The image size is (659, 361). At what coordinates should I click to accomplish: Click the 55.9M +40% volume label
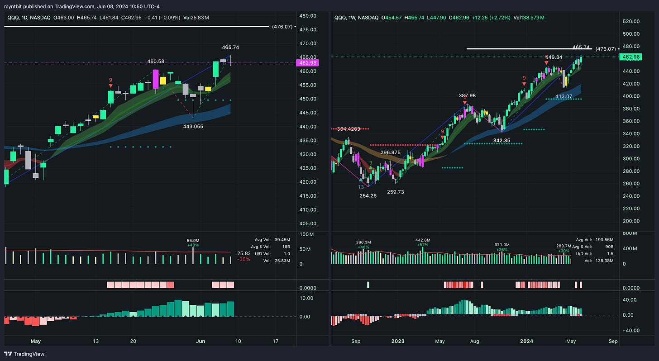(x=193, y=243)
